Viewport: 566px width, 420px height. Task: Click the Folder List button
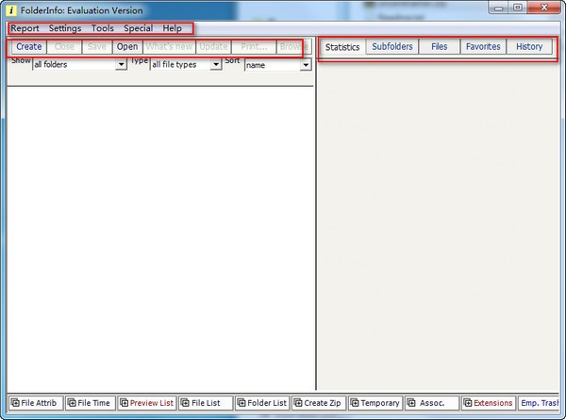[262, 403]
